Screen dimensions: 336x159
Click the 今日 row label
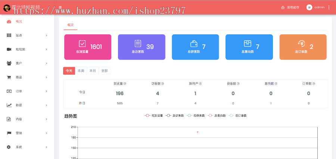tap(82, 92)
